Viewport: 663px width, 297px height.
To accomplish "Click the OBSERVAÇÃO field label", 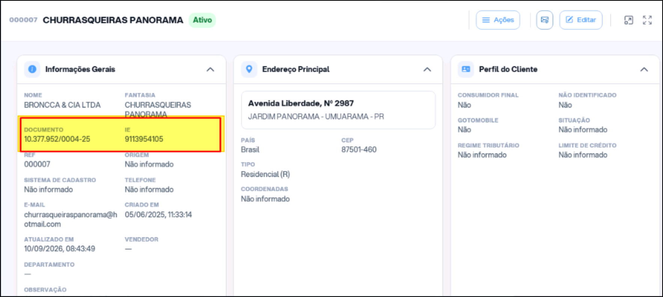I will point(45,290).
